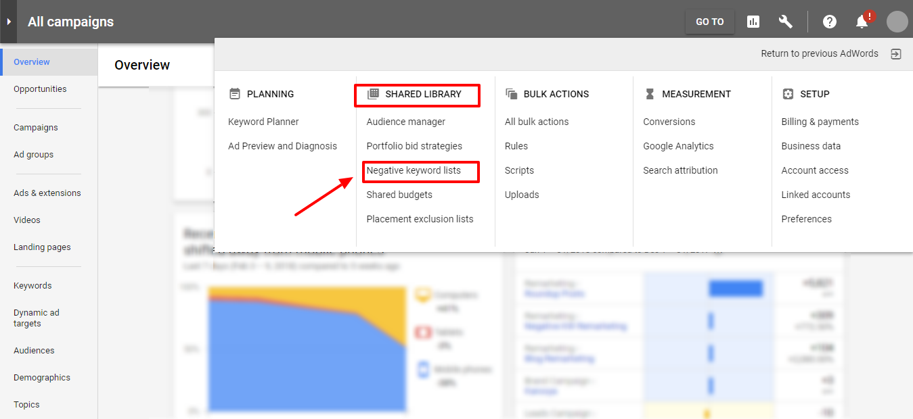Open All bulk actions
913x419 pixels.
pyautogui.click(x=537, y=122)
